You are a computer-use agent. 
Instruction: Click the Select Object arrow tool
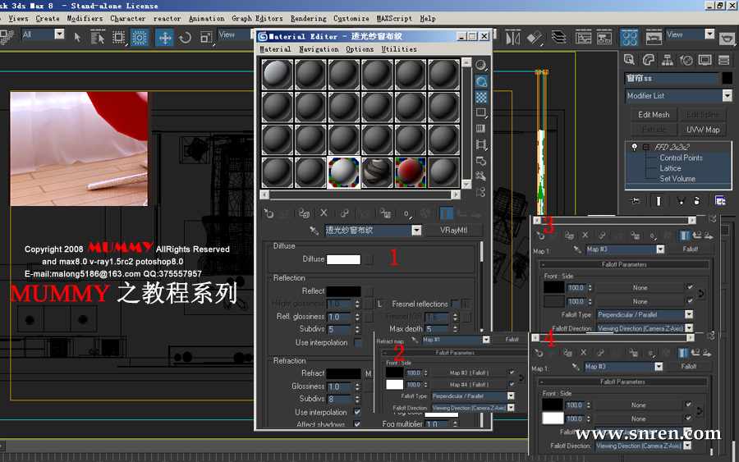pyautogui.click(x=77, y=37)
